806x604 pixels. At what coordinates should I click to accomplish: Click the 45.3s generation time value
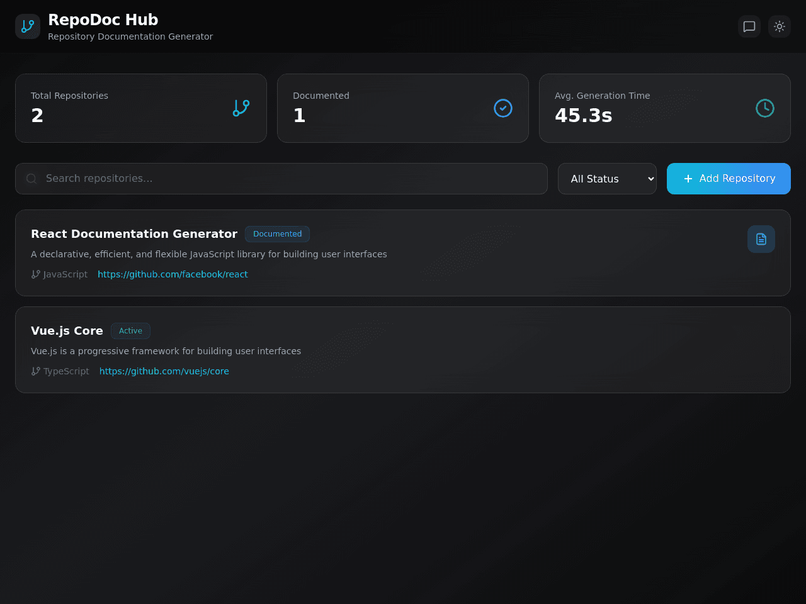[584, 116]
